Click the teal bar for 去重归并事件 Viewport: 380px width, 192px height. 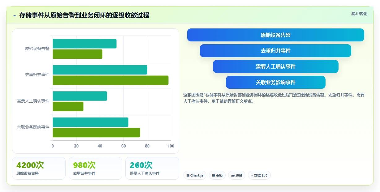tap(100, 70)
